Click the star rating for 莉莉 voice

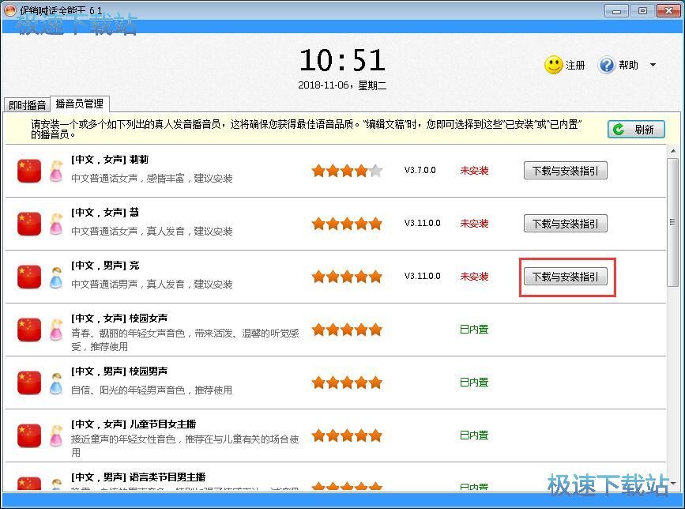tap(347, 171)
